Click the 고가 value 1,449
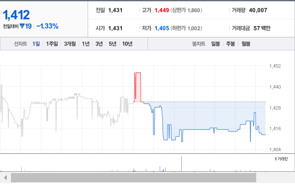 point(162,10)
